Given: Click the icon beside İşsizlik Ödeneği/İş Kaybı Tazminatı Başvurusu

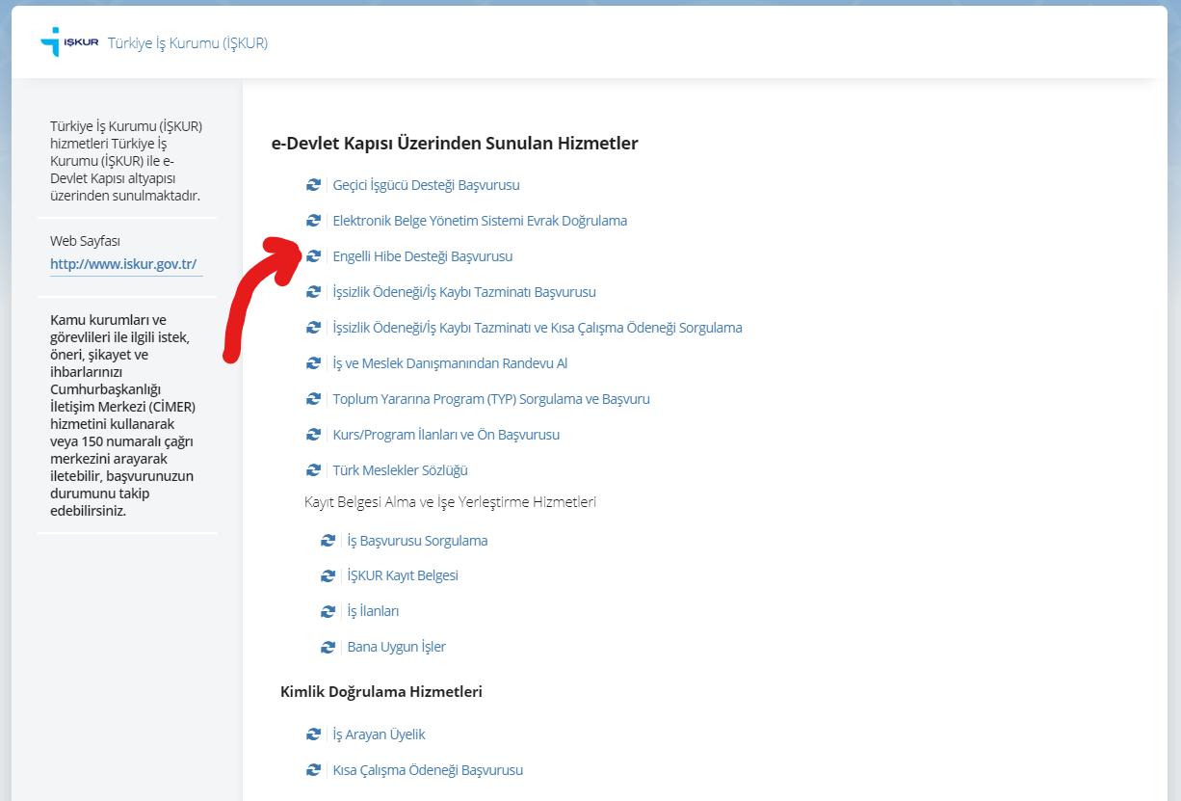Looking at the screenshot, I should click(313, 292).
